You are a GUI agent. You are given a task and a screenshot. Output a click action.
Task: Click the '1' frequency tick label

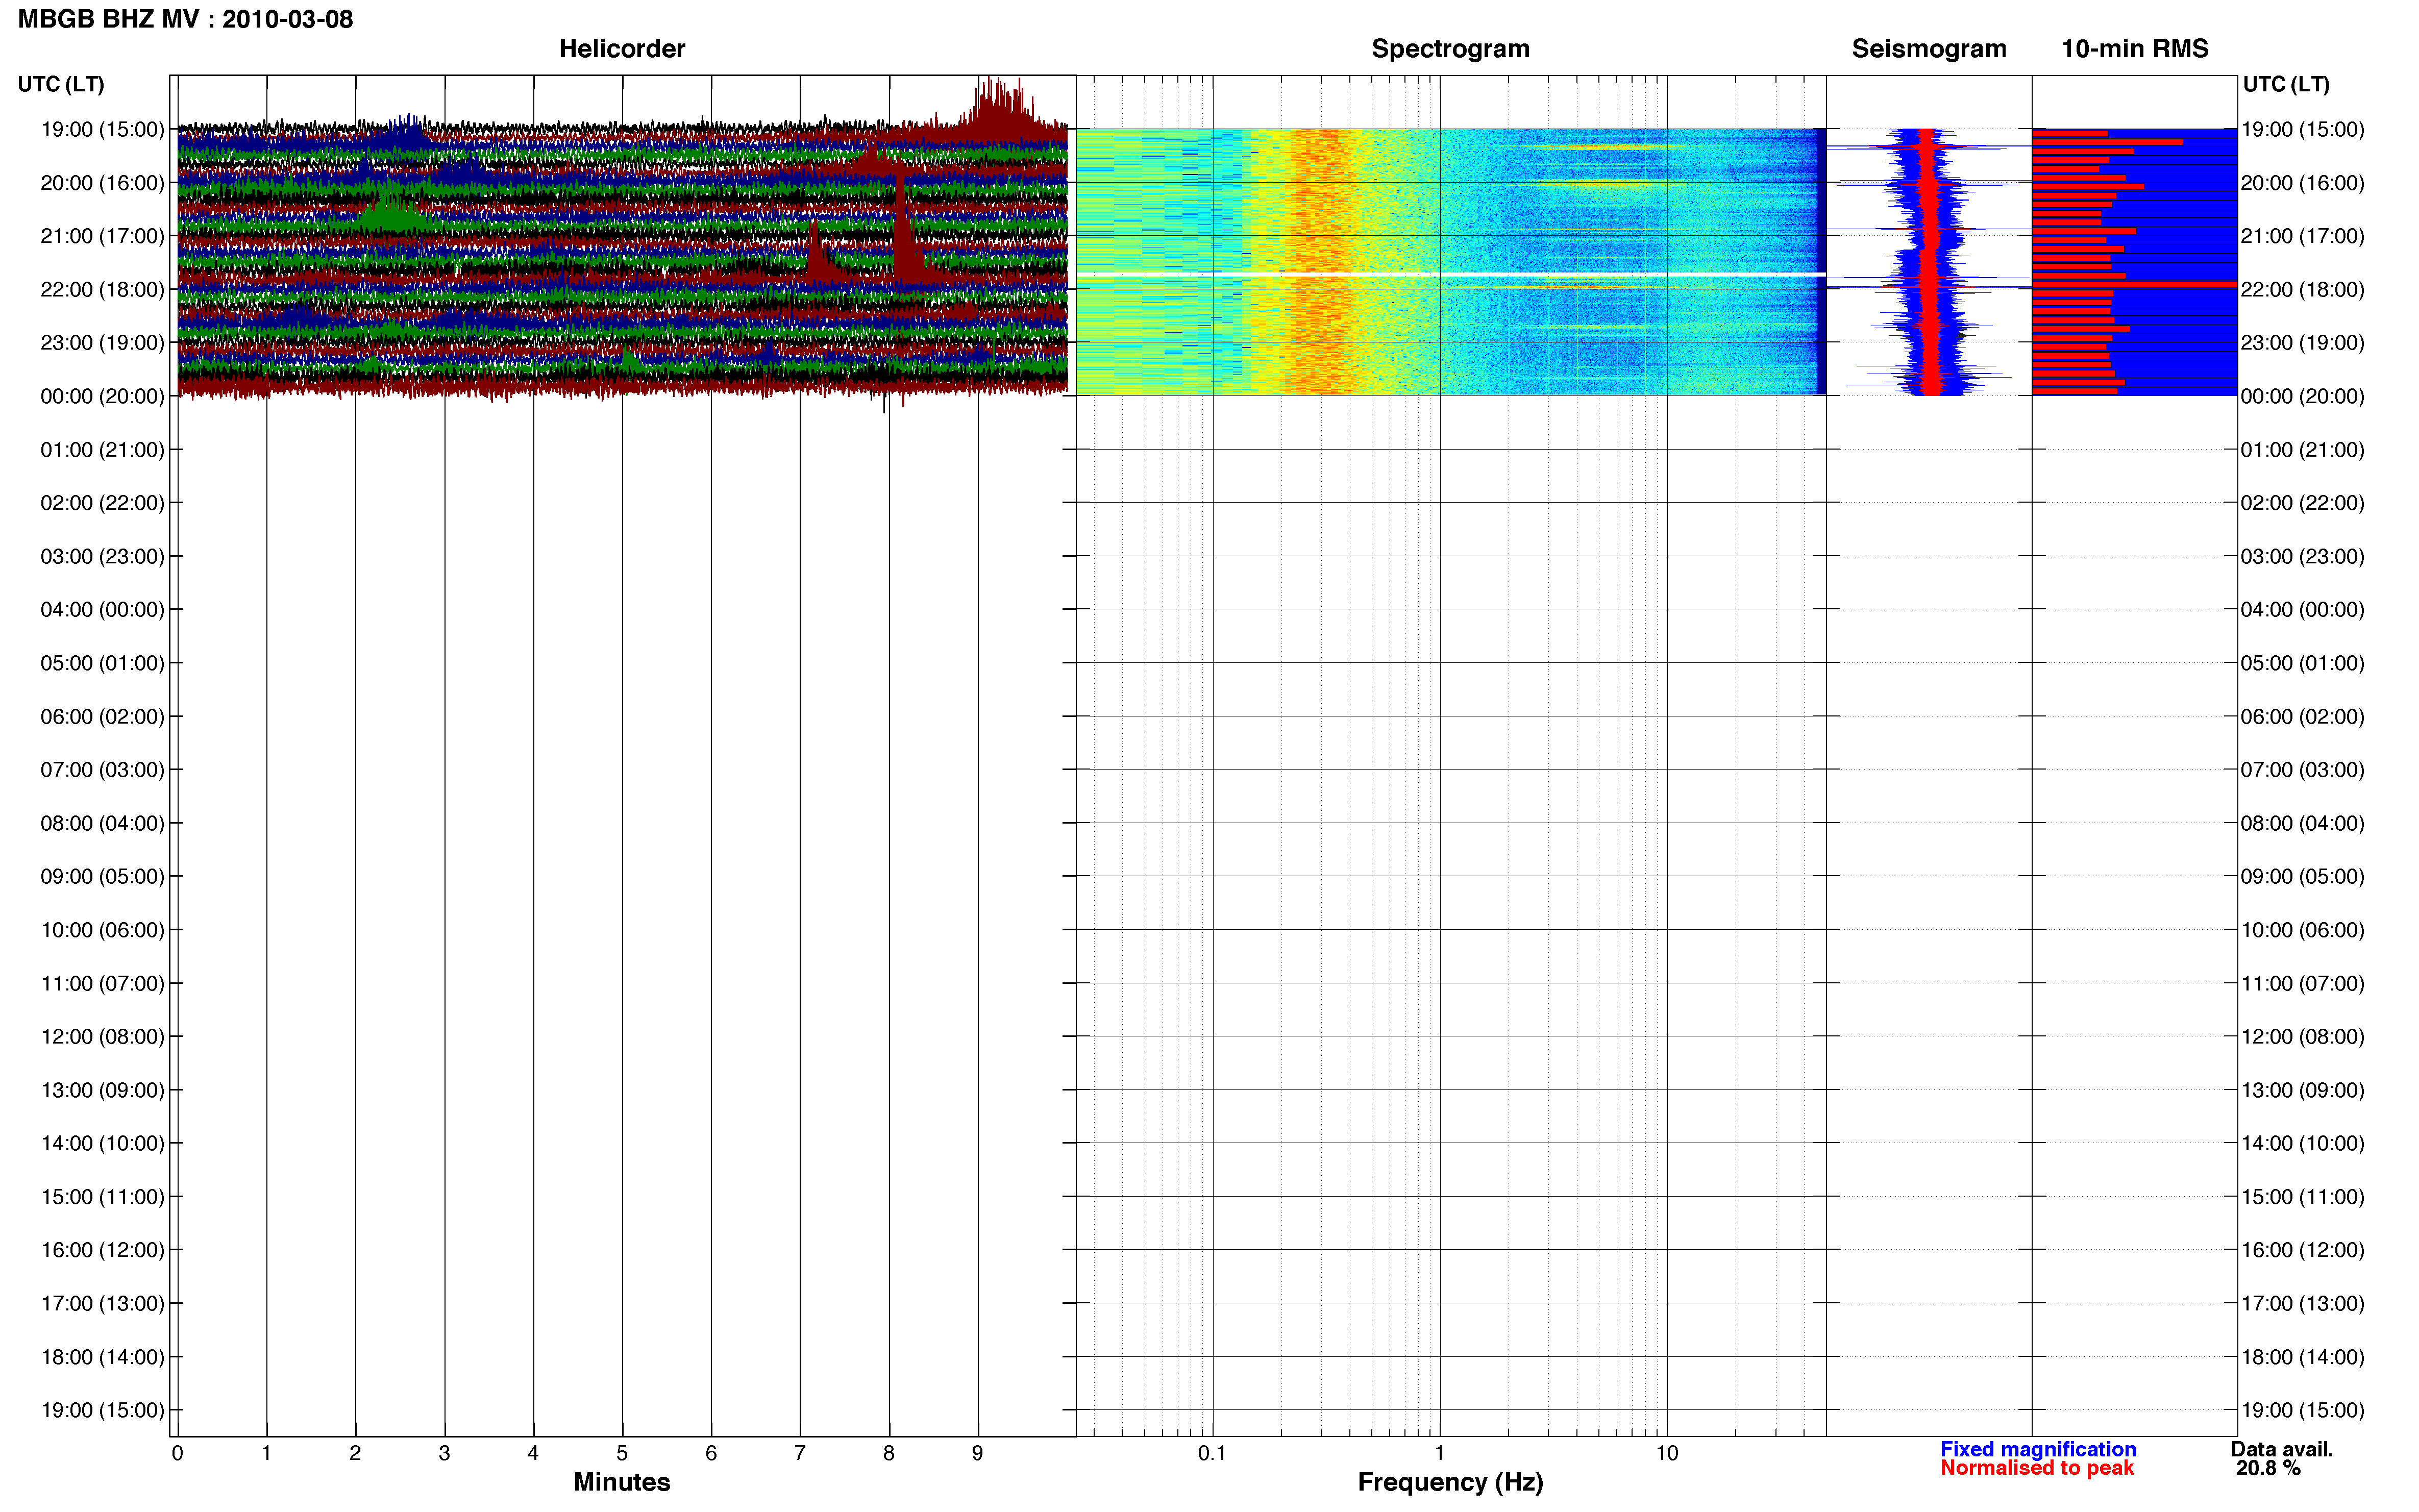click(x=1440, y=1453)
